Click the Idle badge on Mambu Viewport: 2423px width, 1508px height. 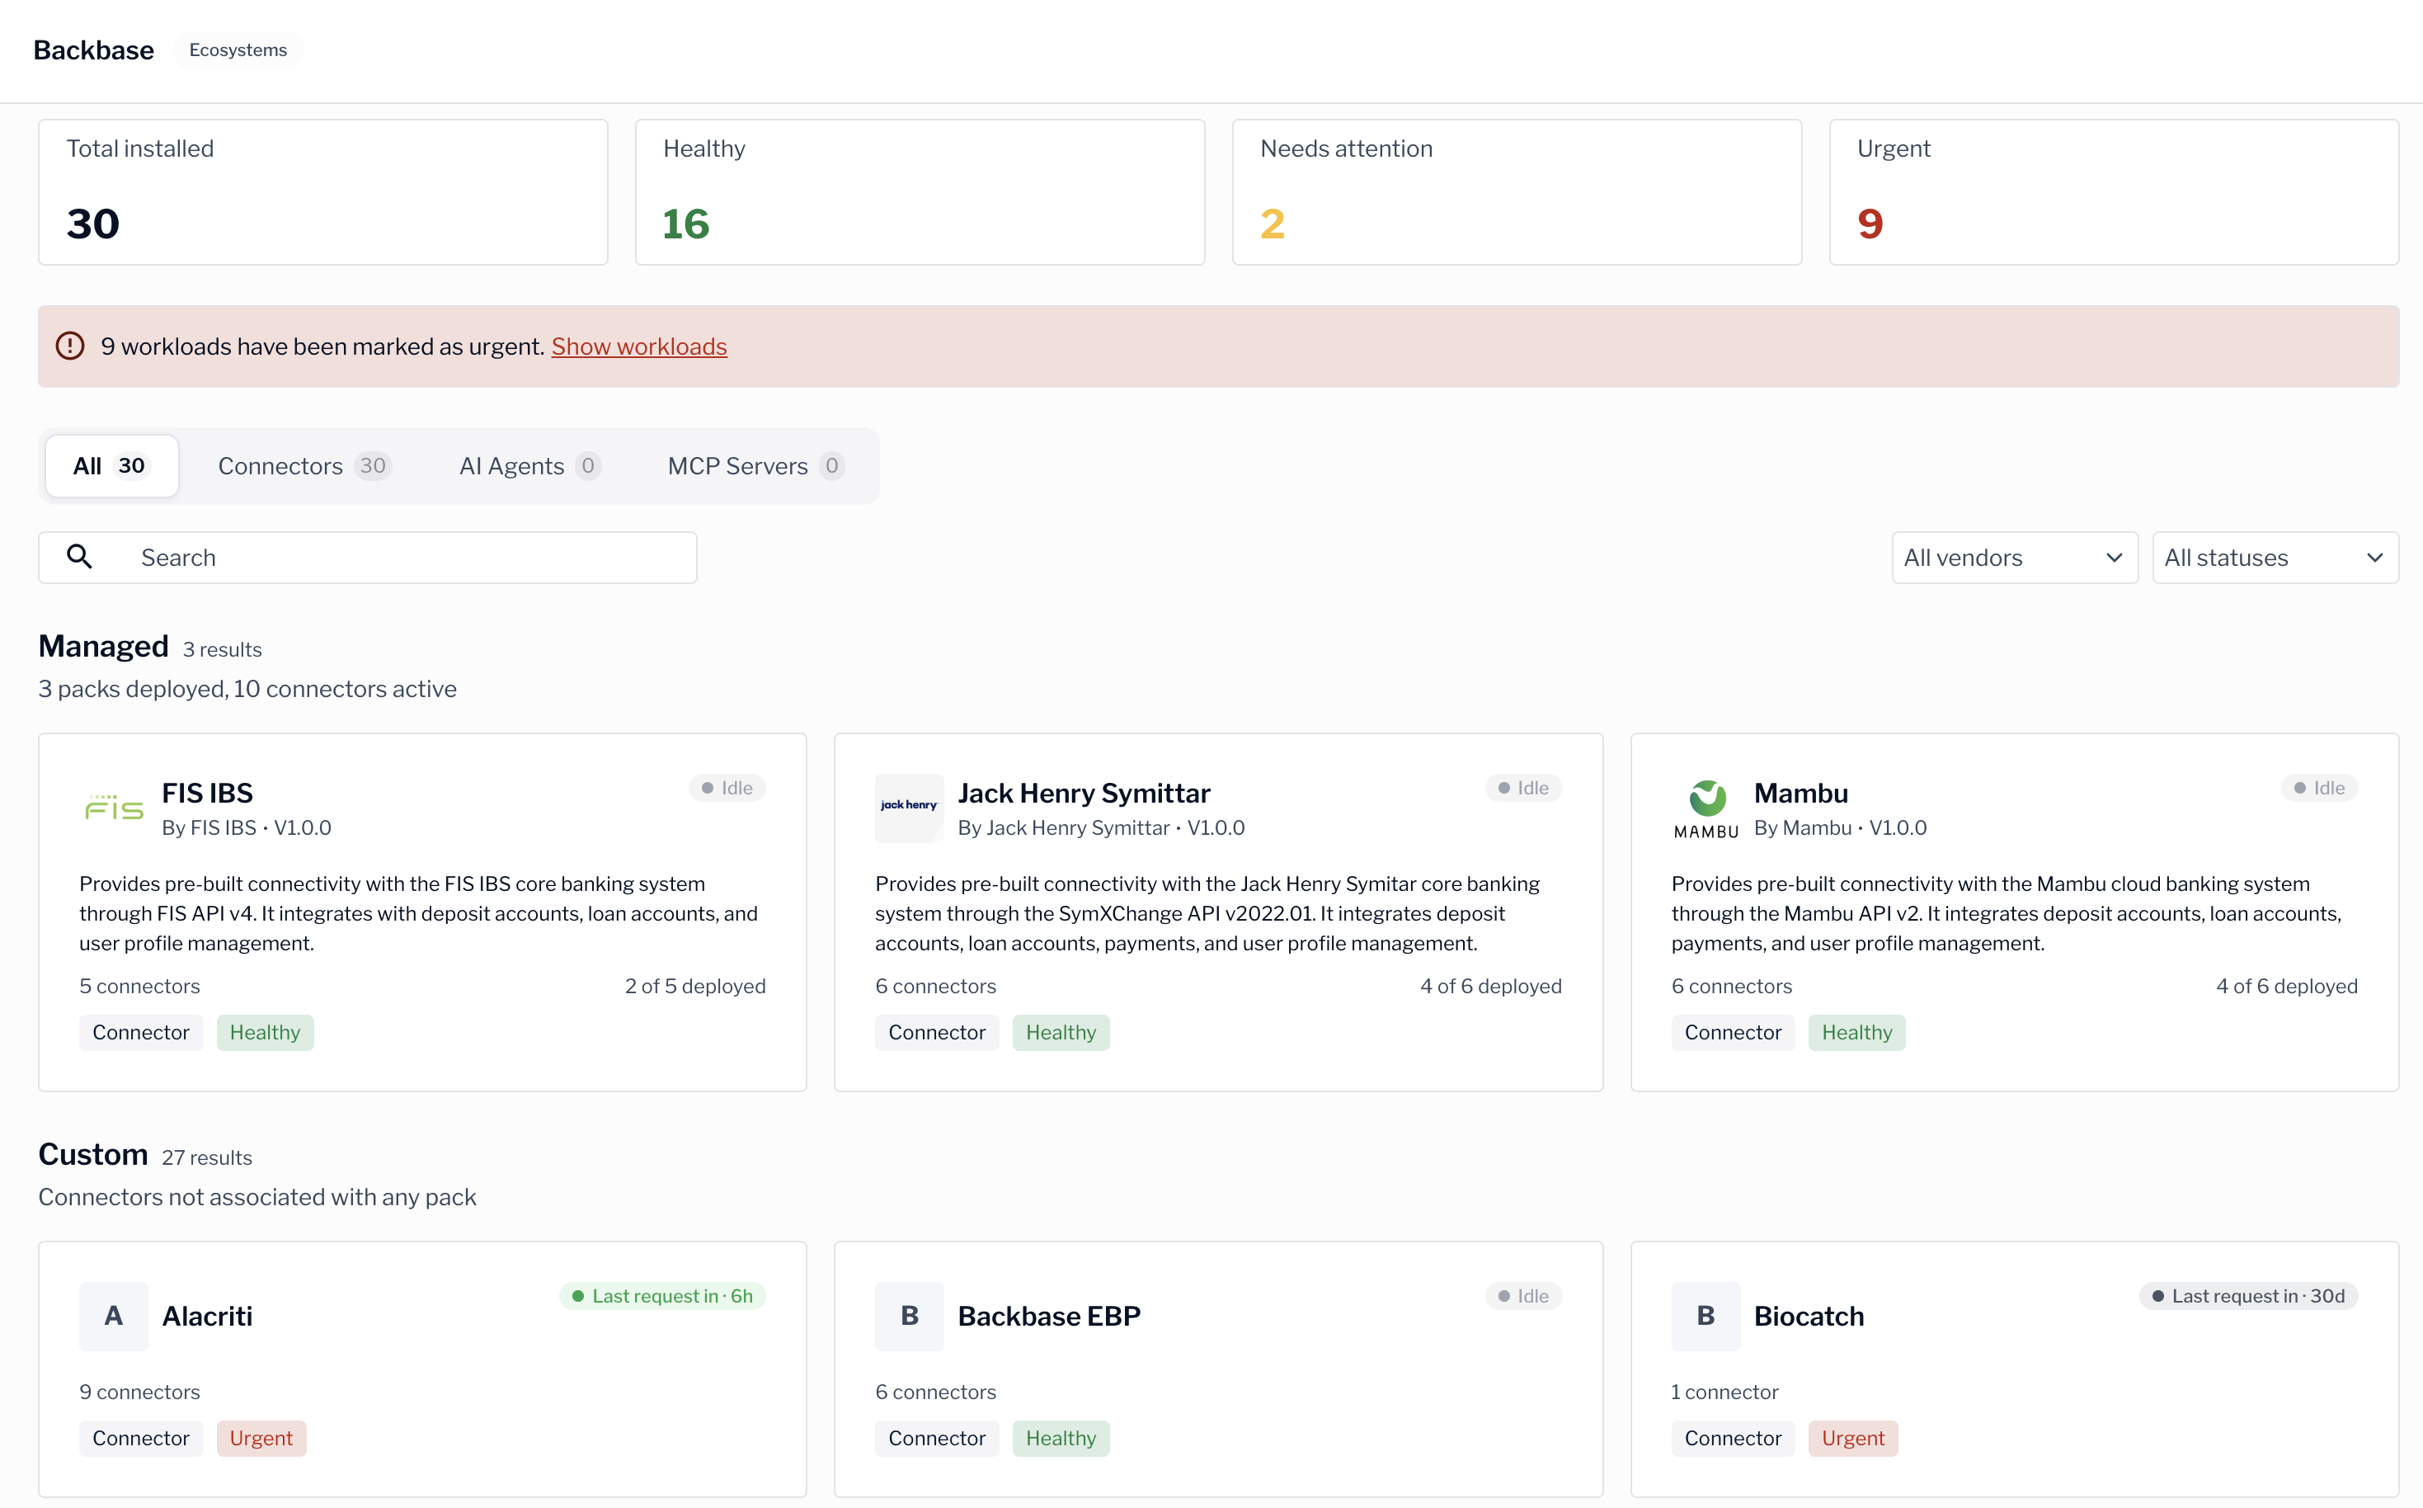point(2319,788)
